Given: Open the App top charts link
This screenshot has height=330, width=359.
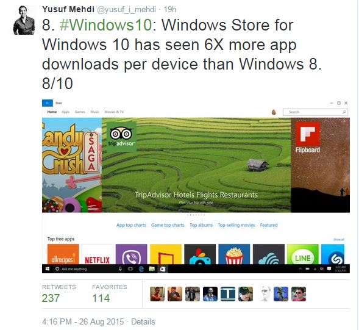Looking at the screenshot, I should (131, 225).
